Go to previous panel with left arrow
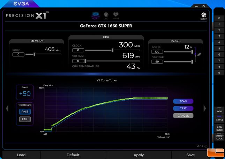 click(x=7, y=108)
